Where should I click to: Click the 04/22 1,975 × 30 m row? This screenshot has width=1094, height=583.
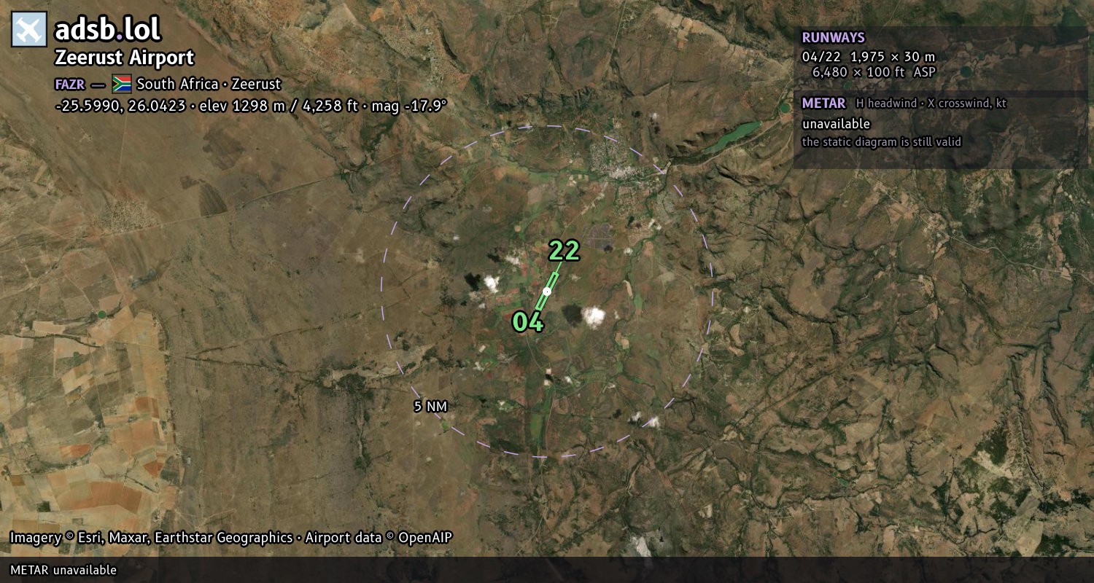click(x=868, y=56)
